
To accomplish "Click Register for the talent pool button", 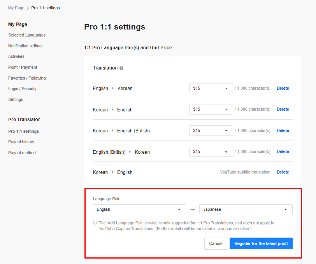I will tap(261, 243).
